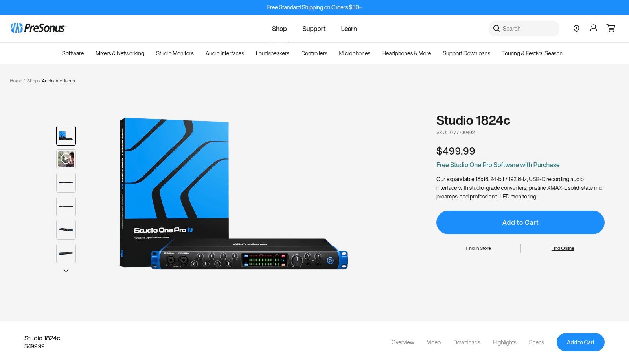The height and width of the screenshot is (353, 629).
Task: Click the search magnifier icon
Action: click(x=497, y=29)
